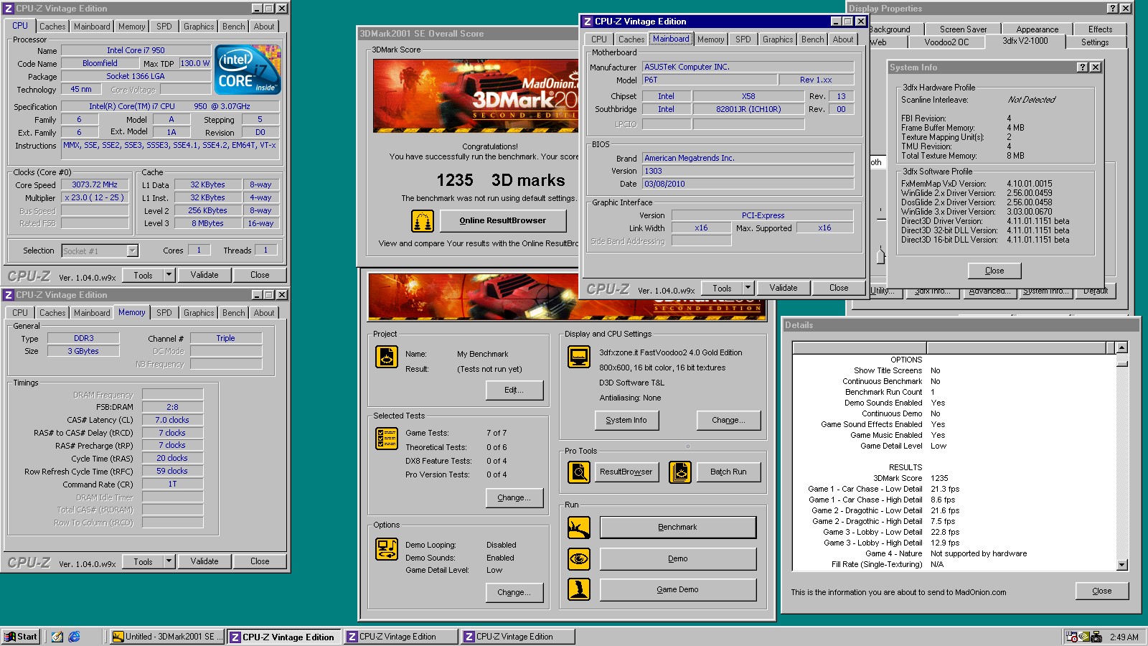
Task: Click the Display Properties help question mark
Action: 1112,9
